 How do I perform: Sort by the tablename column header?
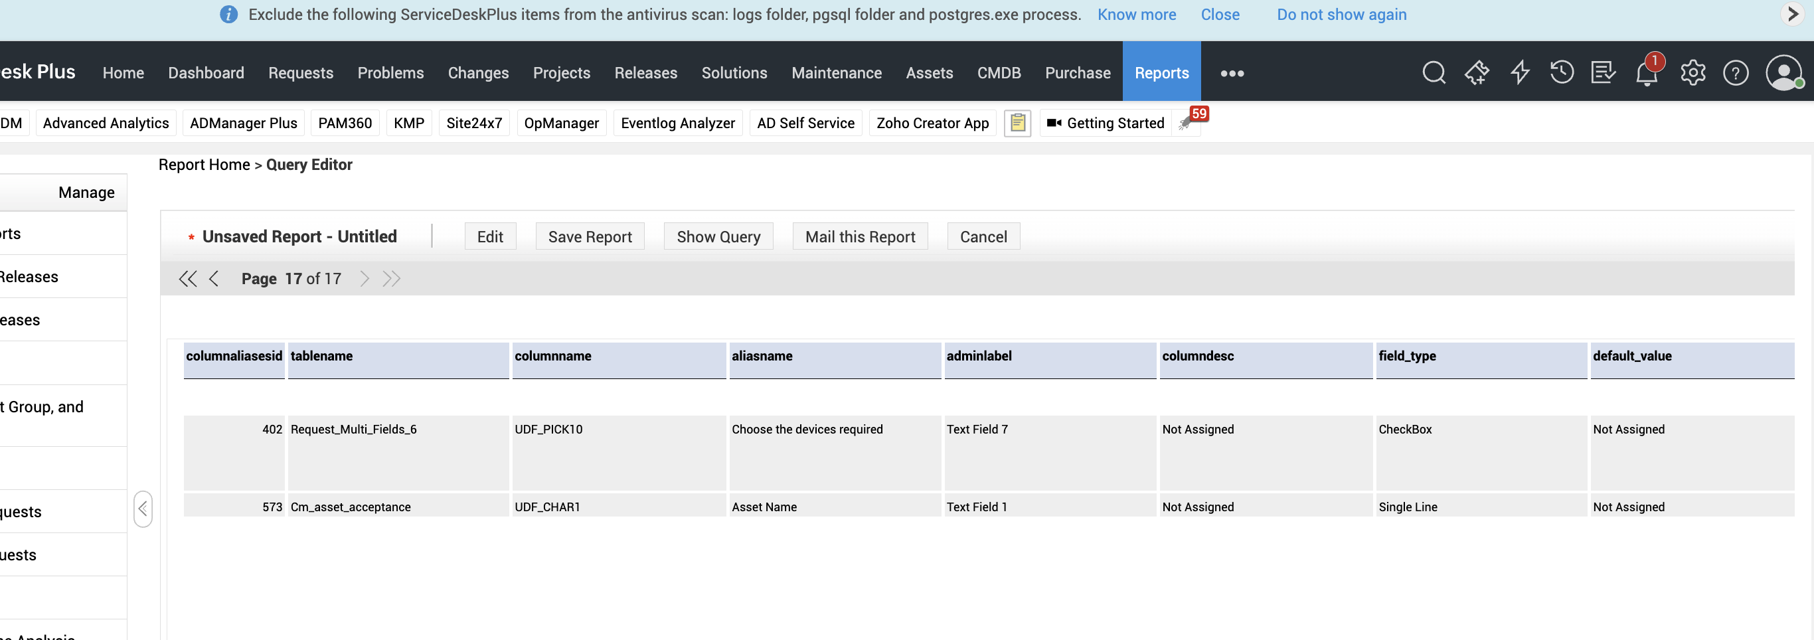pos(322,356)
